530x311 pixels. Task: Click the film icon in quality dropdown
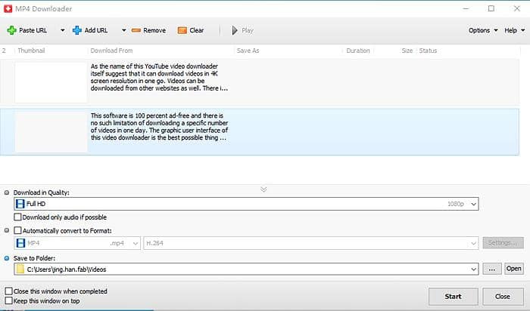click(x=20, y=204)
